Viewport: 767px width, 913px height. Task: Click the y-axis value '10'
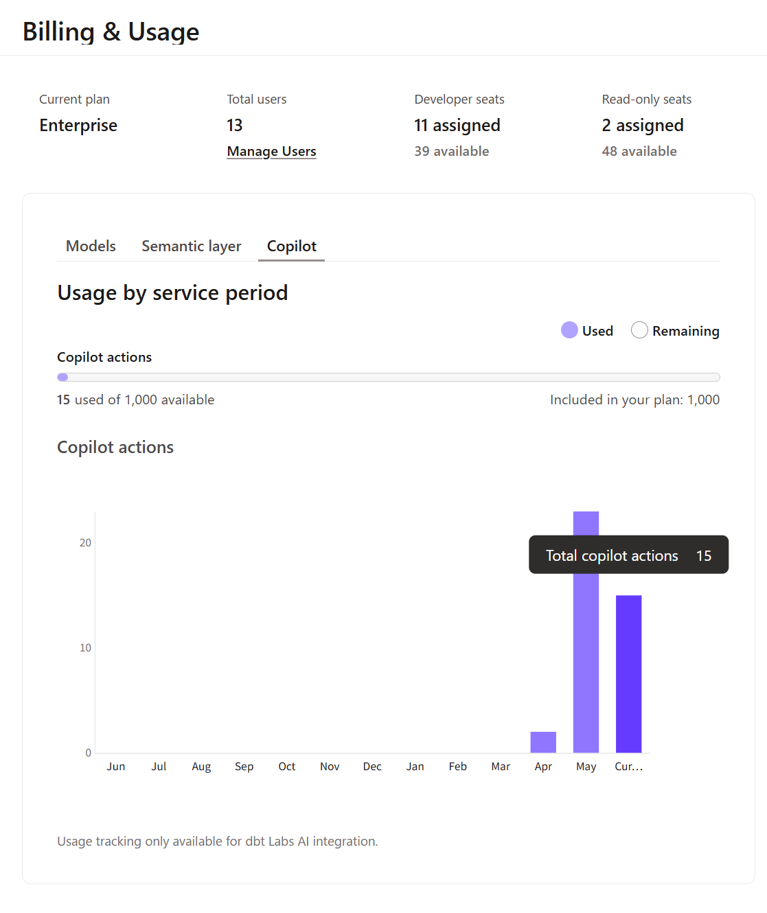coord(85,647)
